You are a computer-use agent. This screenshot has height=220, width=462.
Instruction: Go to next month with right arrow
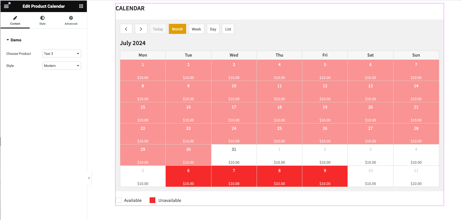(141, 29)
